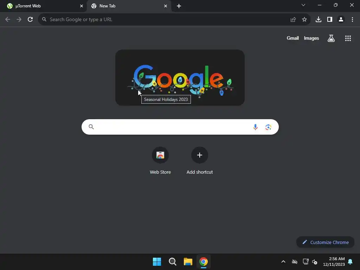Search by image with Google Lens
Viewport: 360px width, 270px height.
(268, 127)
